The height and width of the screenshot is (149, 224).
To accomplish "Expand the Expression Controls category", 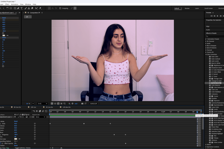I will click(206, 147).
